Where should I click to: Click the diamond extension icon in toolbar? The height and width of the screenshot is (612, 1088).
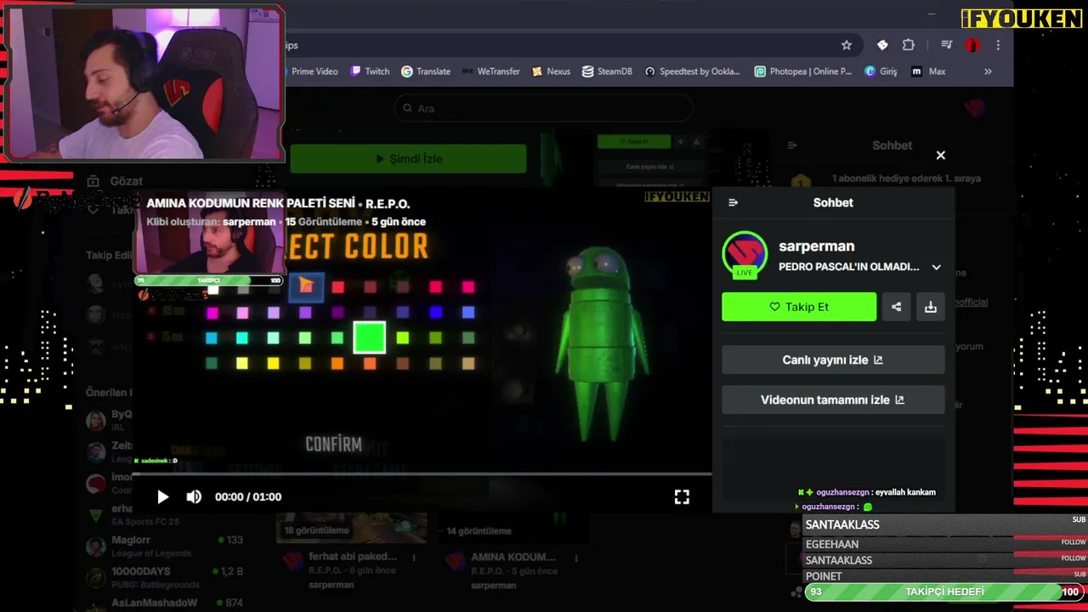(x=882, y=45)
